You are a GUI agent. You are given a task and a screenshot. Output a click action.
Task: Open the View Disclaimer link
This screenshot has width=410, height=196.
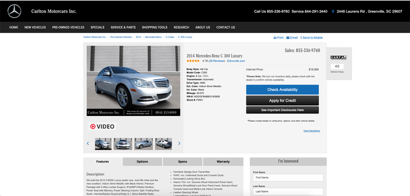[312, 131]
